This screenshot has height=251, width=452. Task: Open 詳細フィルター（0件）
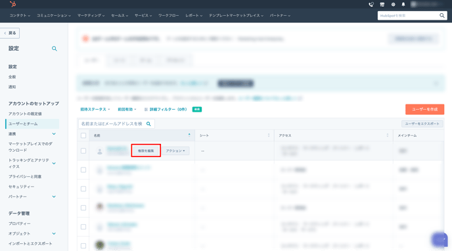pos(166,110)
